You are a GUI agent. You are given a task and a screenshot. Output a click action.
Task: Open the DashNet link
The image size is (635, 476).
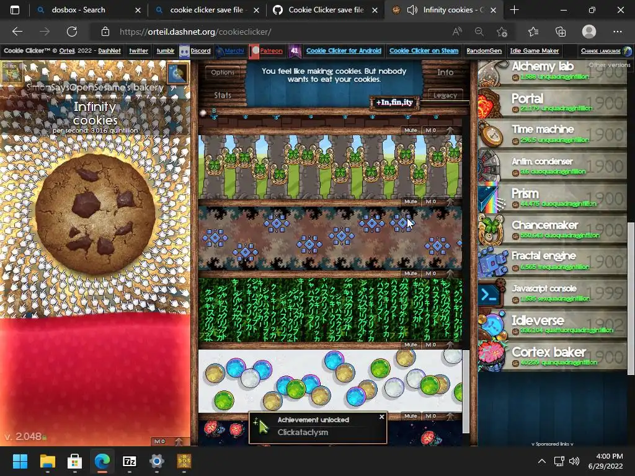(109, 51)
